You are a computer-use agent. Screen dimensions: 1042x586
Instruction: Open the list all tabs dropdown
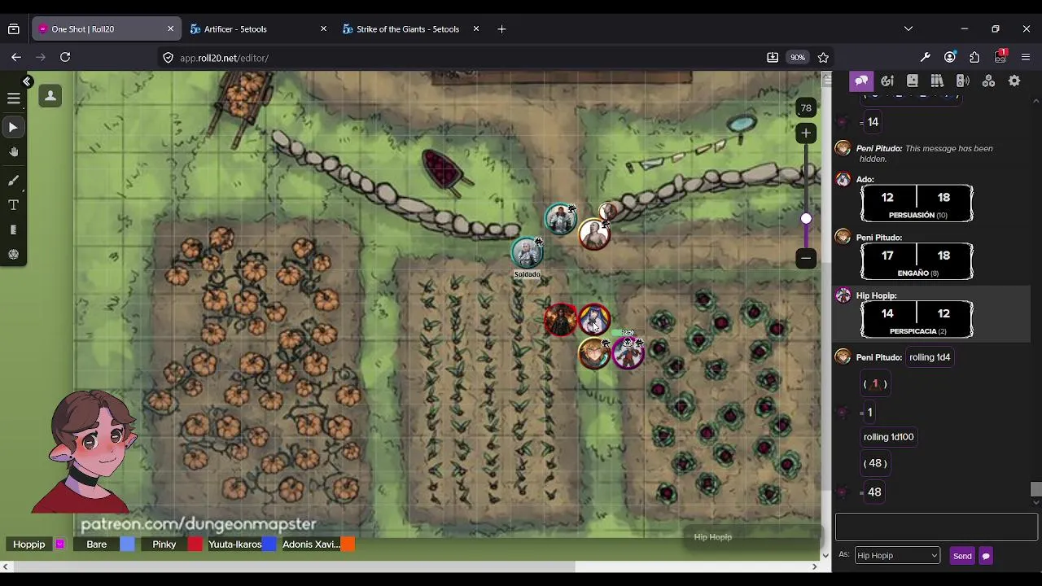tap(908, 29)
